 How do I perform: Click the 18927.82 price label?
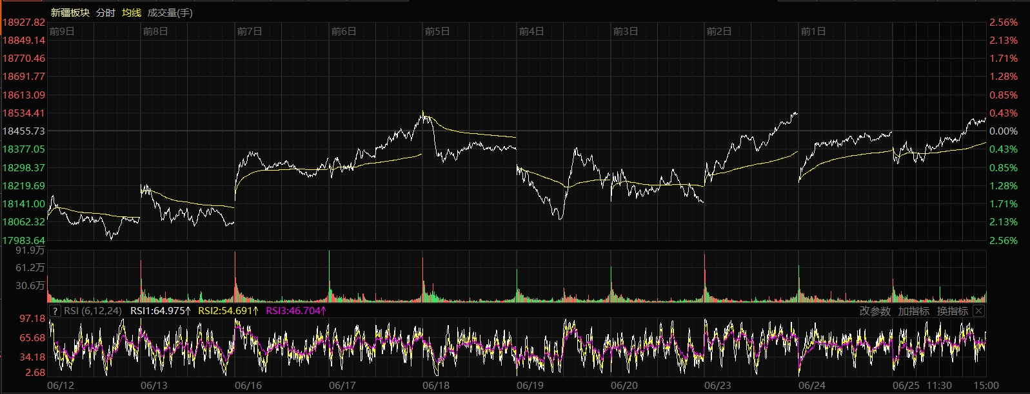[24, 22]
